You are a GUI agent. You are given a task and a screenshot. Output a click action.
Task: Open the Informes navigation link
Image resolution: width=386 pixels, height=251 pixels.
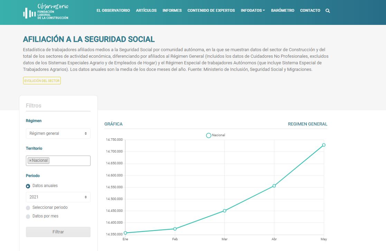(x=172, y=10)
